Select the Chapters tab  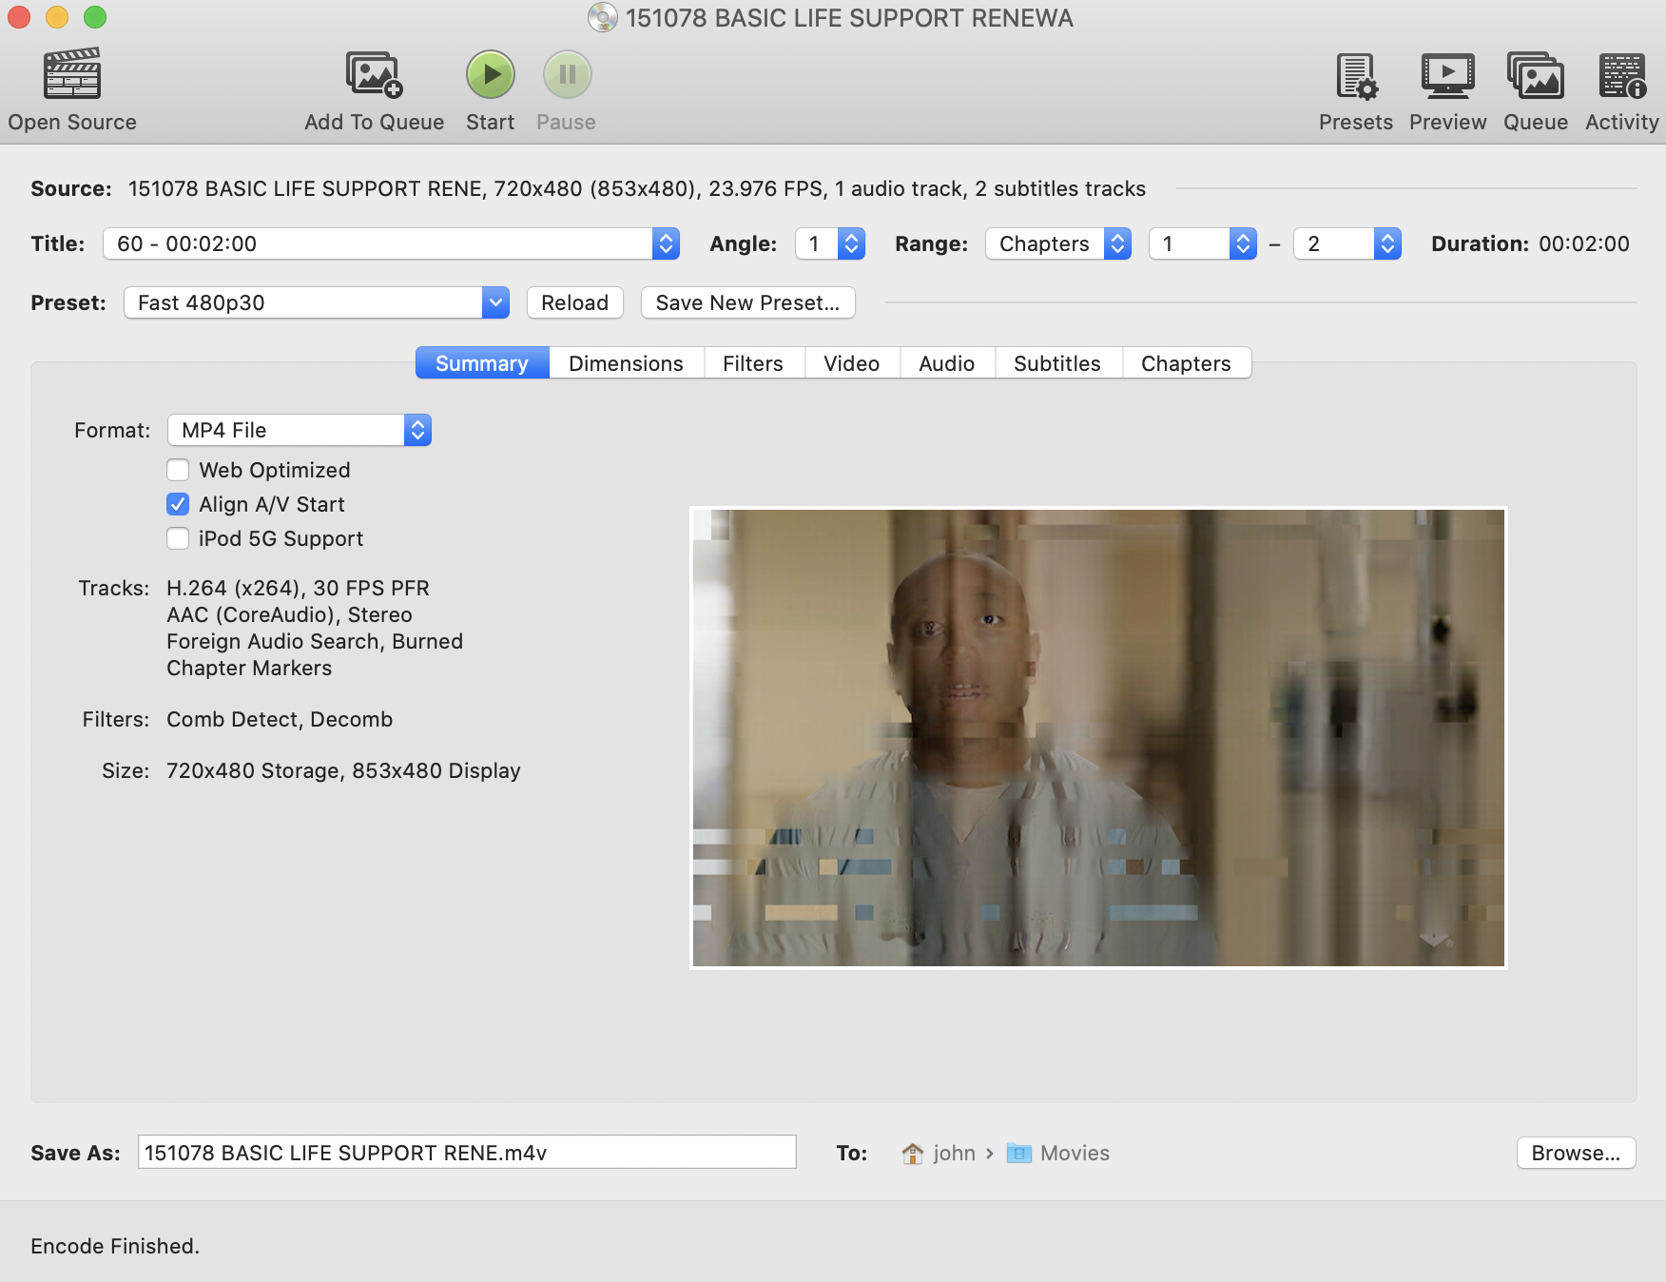[x=1186, y=363]
